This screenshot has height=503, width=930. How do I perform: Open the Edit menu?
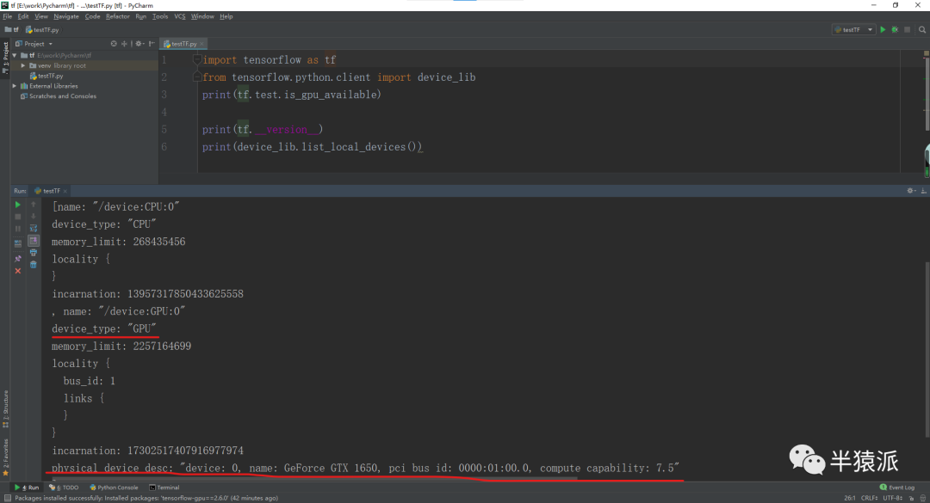pos(23,16)
